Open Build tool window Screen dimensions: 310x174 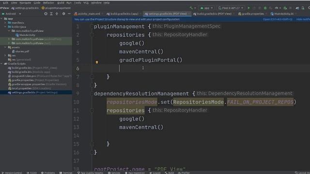point(170,173)
